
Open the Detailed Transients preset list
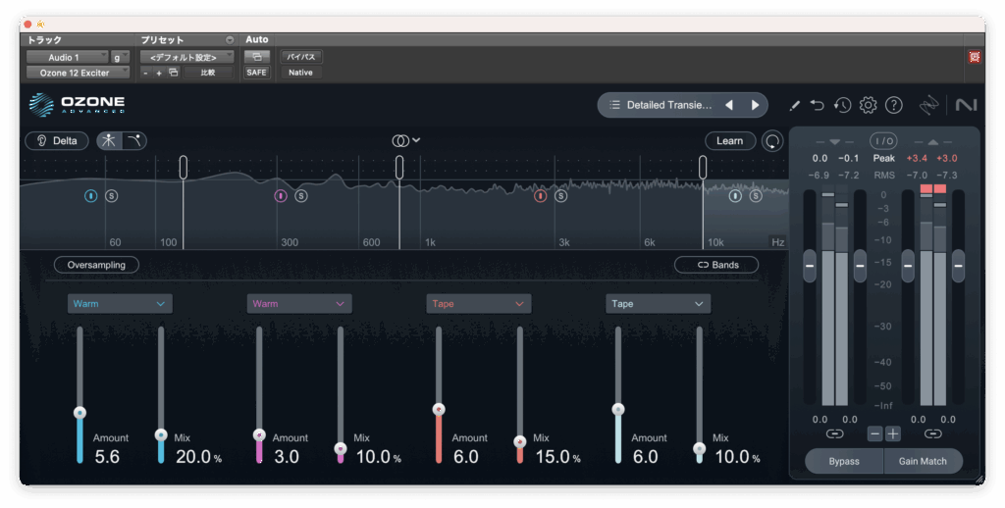tap(658, 105)
